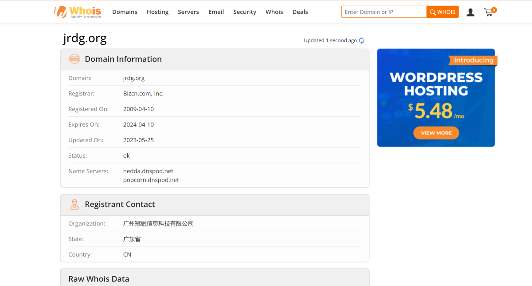This screenshot has height=286, width=532.
Task: Click the refresh icon near the update timestamp
Action: (362, 40)
